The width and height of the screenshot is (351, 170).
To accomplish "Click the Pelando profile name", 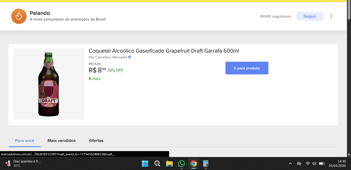I will tap(40, 13).
